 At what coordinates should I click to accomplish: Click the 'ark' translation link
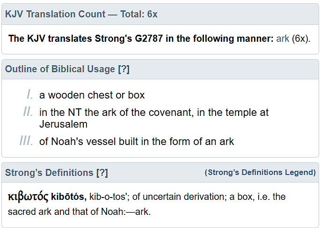[x=283, y=38]
